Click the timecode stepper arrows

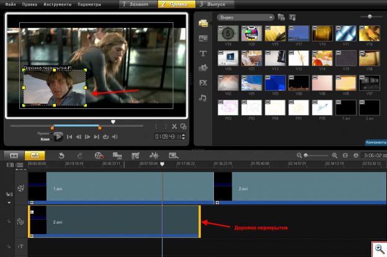point(184,136)
